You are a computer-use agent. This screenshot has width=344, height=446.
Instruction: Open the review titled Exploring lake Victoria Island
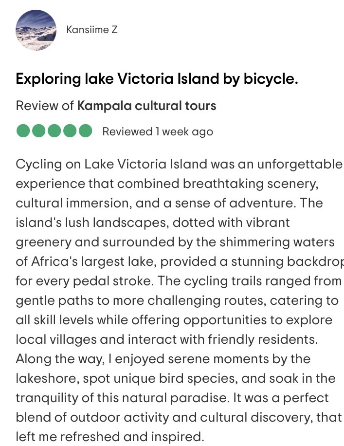click(x=157, y=79)
